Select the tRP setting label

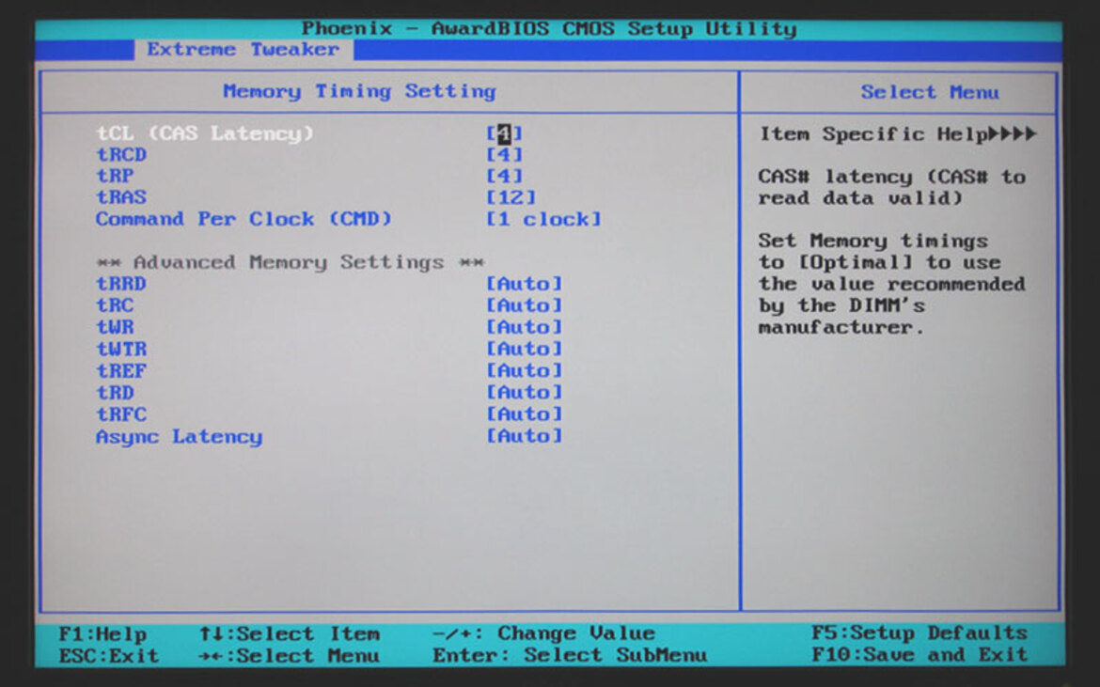pos(115,176)
